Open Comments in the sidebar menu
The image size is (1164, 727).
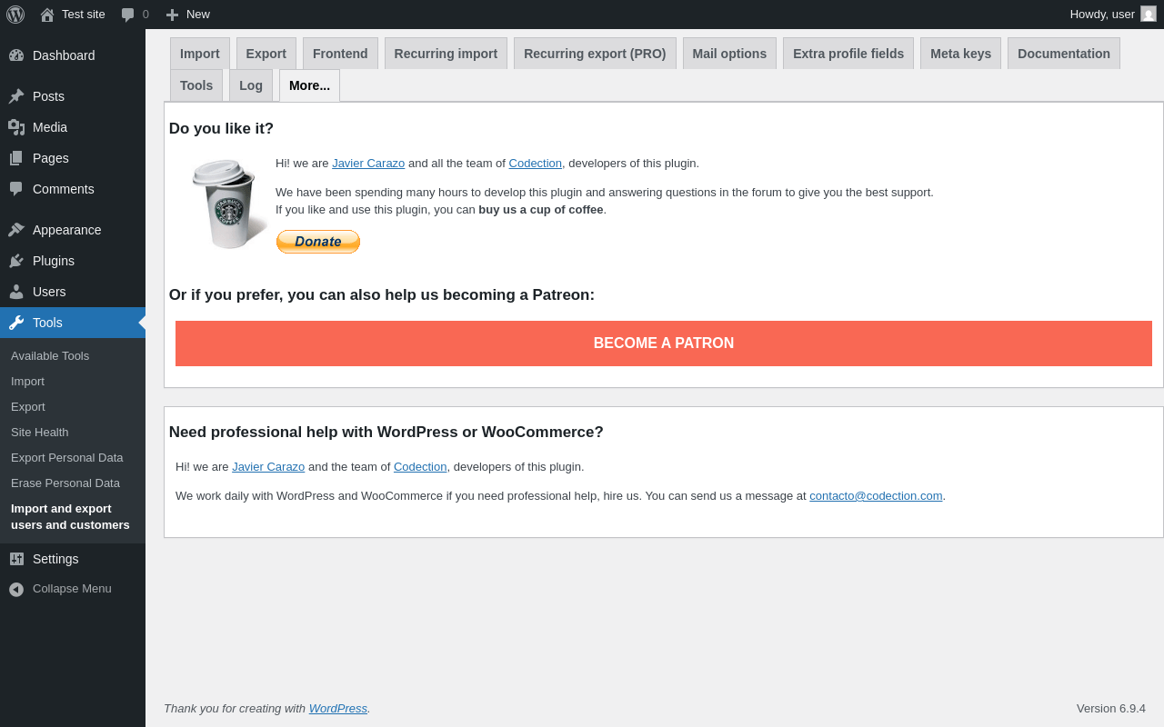coord(73,189)
